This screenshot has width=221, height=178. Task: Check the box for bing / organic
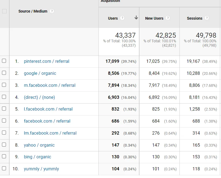pos(4,156)
